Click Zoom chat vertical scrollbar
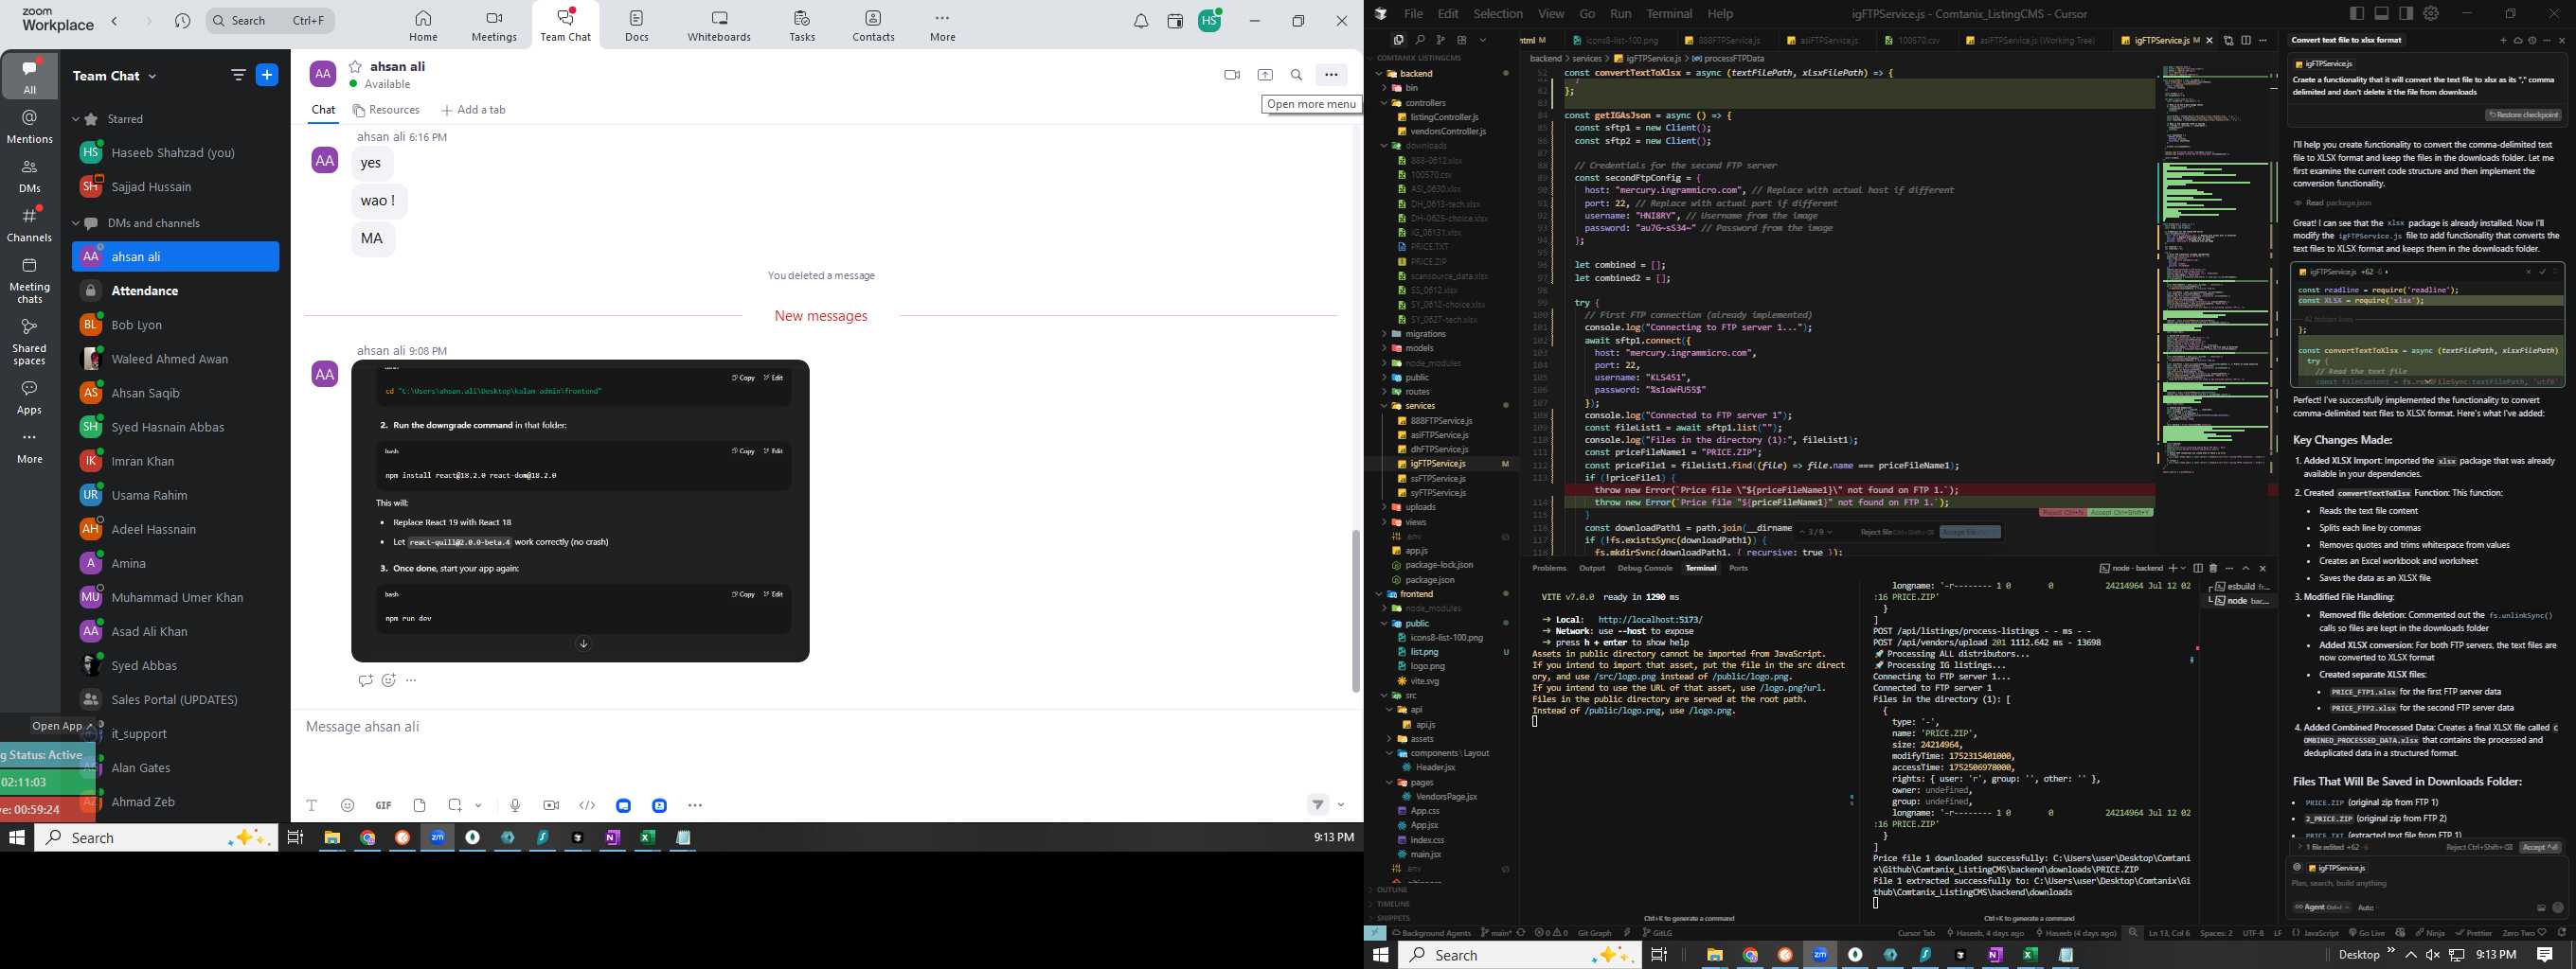 (1356, 610)
